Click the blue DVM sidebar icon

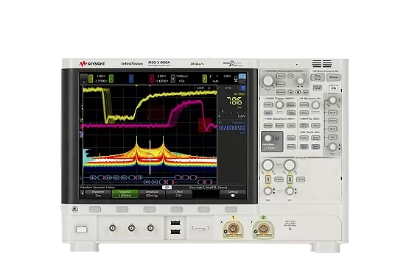[x=243, y=88]
